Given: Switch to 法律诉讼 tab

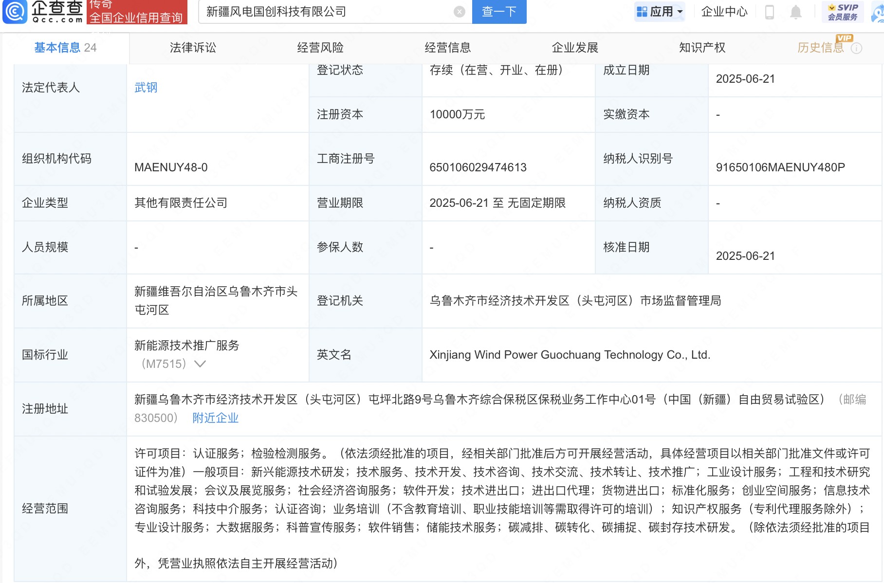Looking at the screenshot, I should pyautogui.click(x=193, y=48).
